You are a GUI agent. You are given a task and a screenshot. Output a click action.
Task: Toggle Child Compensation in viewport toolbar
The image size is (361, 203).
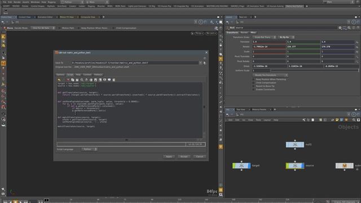coord(113,28)
